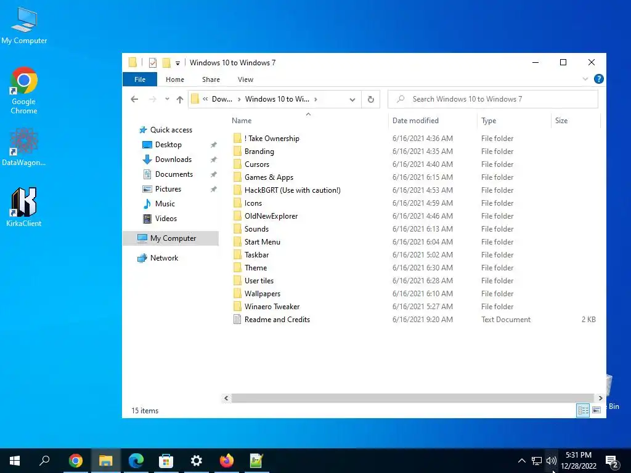
Task: Open Downloads in the navigation pane
Action: tap(166, 160)
